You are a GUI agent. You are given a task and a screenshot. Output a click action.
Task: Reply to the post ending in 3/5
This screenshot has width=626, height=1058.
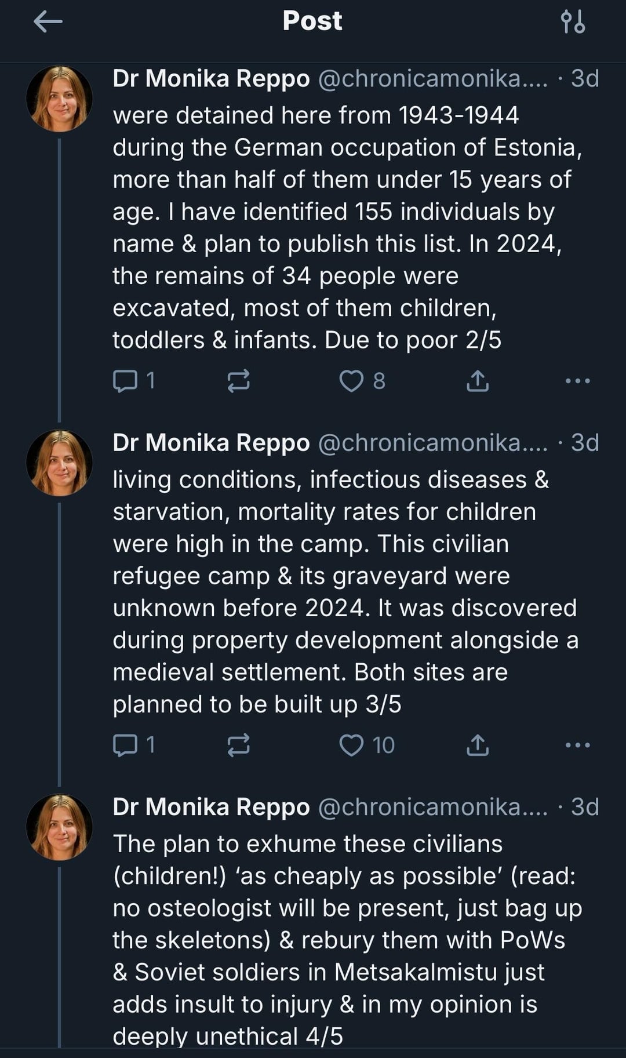125,745
